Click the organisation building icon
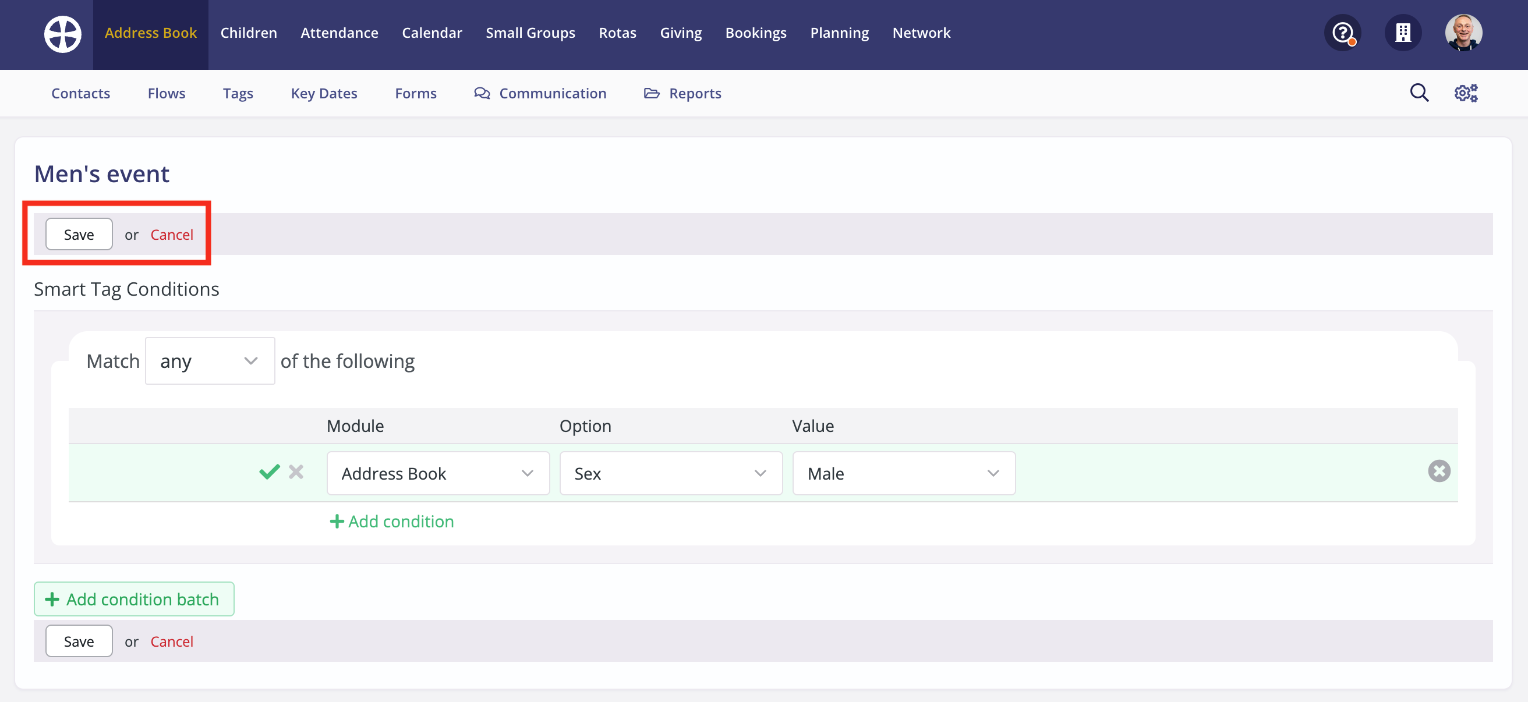The image size is (1528, 702). [1403, 33]
